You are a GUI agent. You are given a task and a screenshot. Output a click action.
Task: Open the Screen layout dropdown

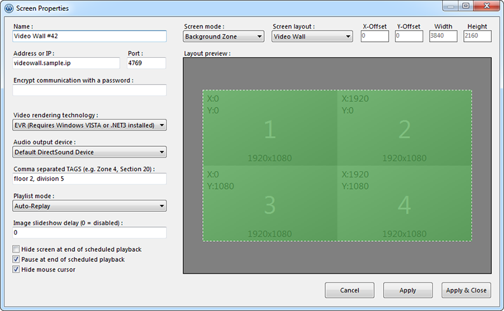point(312,36)
